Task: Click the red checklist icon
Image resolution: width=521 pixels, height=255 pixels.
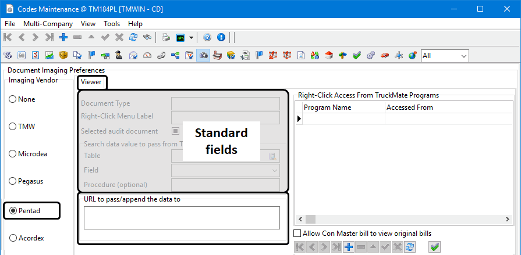Action: [x=36, y=56]
